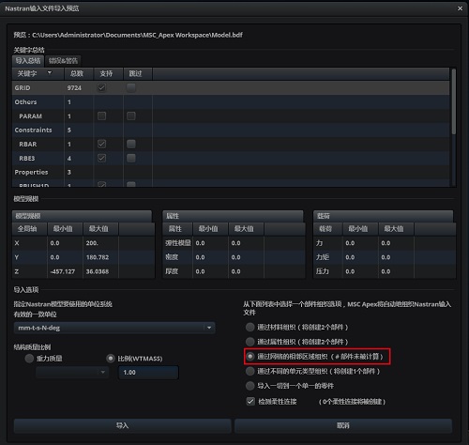Click the 取消 button
This screenshot has height=445, width=469.
click(343, 425)
